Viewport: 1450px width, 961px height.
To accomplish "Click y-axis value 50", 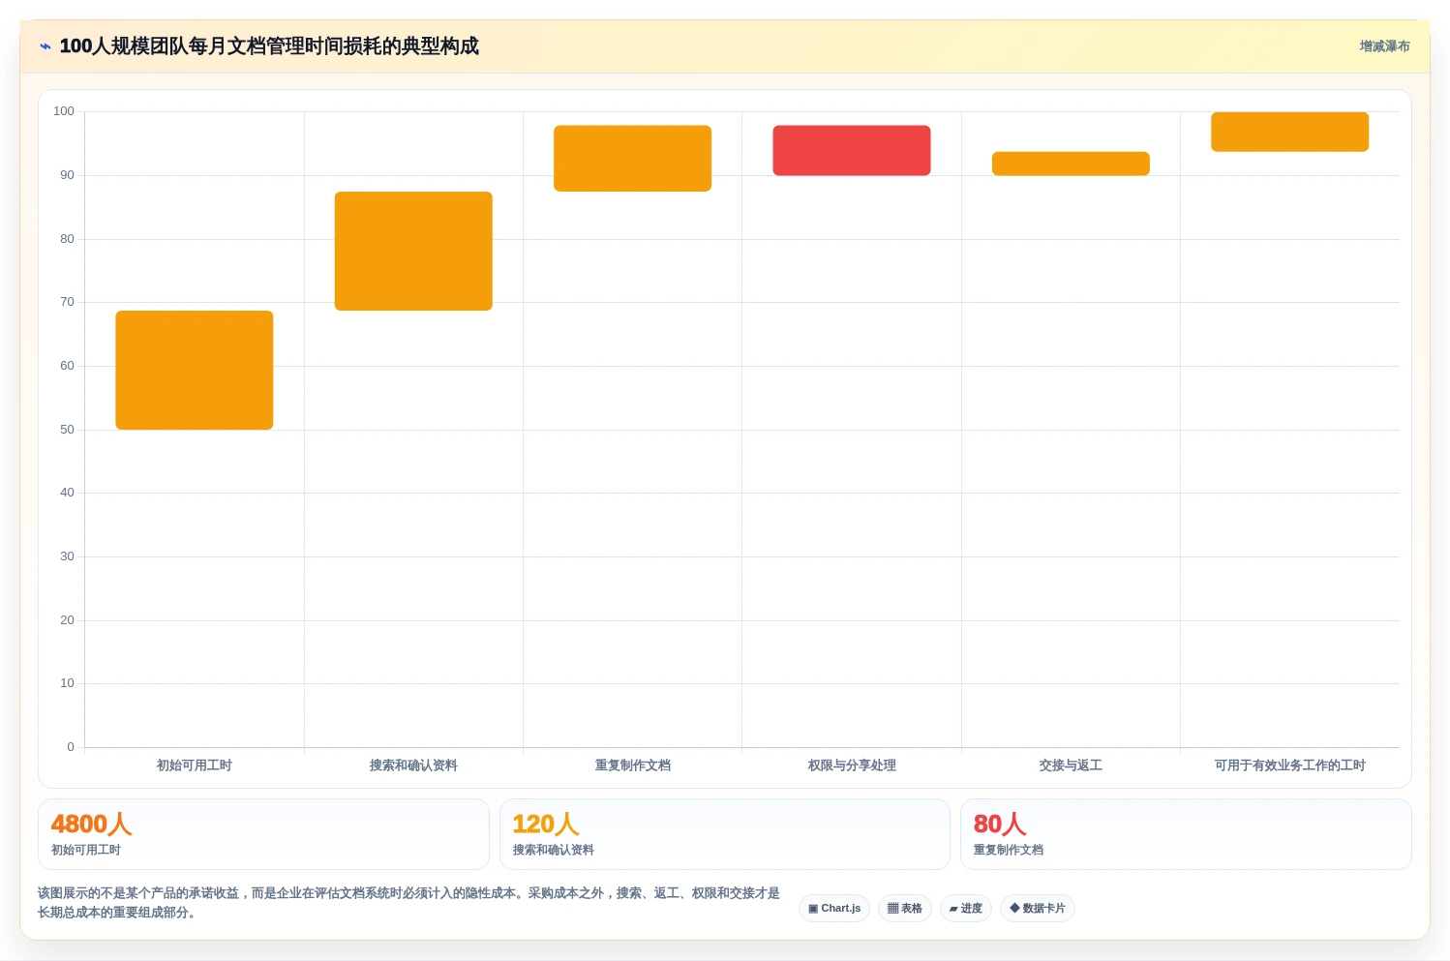I will click(67, 430).
